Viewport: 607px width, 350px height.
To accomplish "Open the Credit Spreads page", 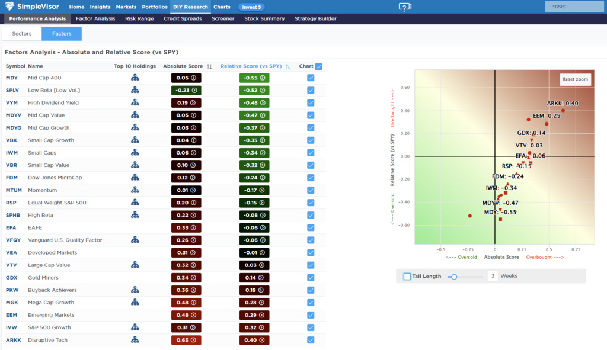I will click(x=183, y=18).
